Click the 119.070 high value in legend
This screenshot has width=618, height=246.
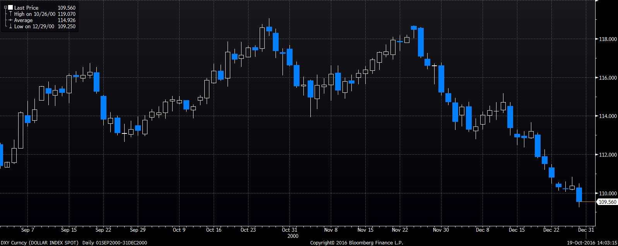[x=67, y=14]
